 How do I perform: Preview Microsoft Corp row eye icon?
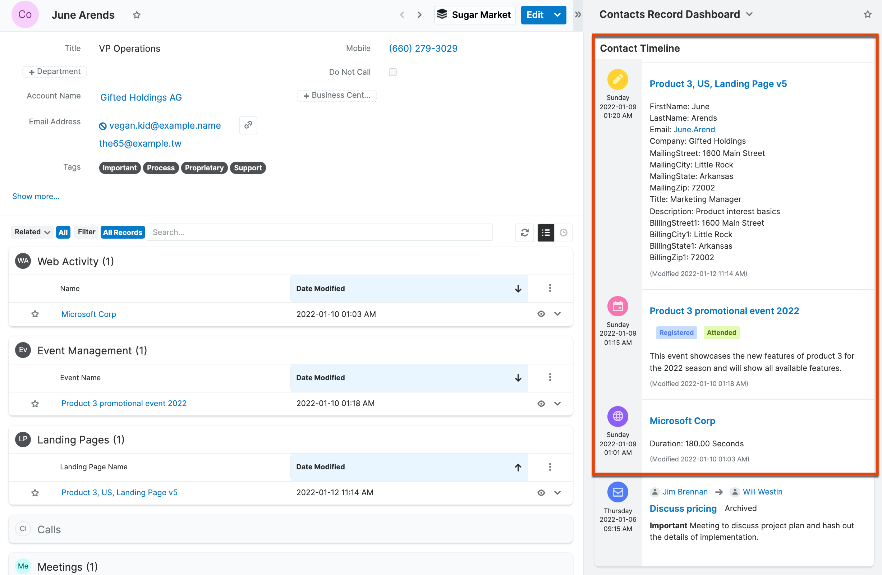[x=541, y=314]
